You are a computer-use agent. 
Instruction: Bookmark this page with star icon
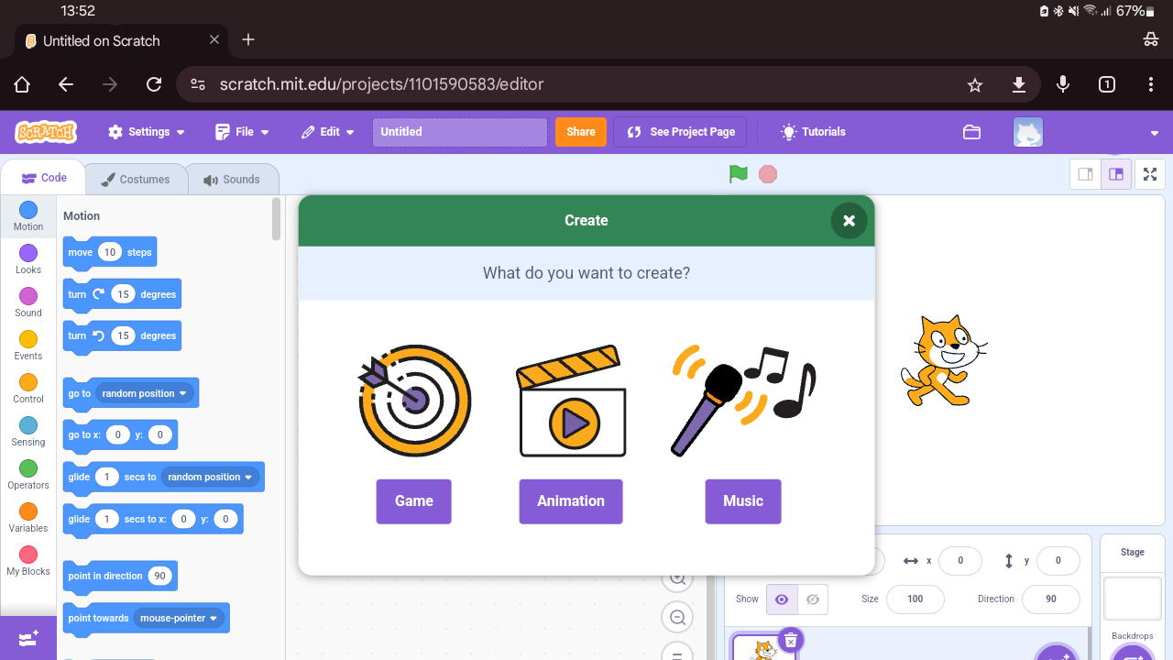[x=975, y=85]
